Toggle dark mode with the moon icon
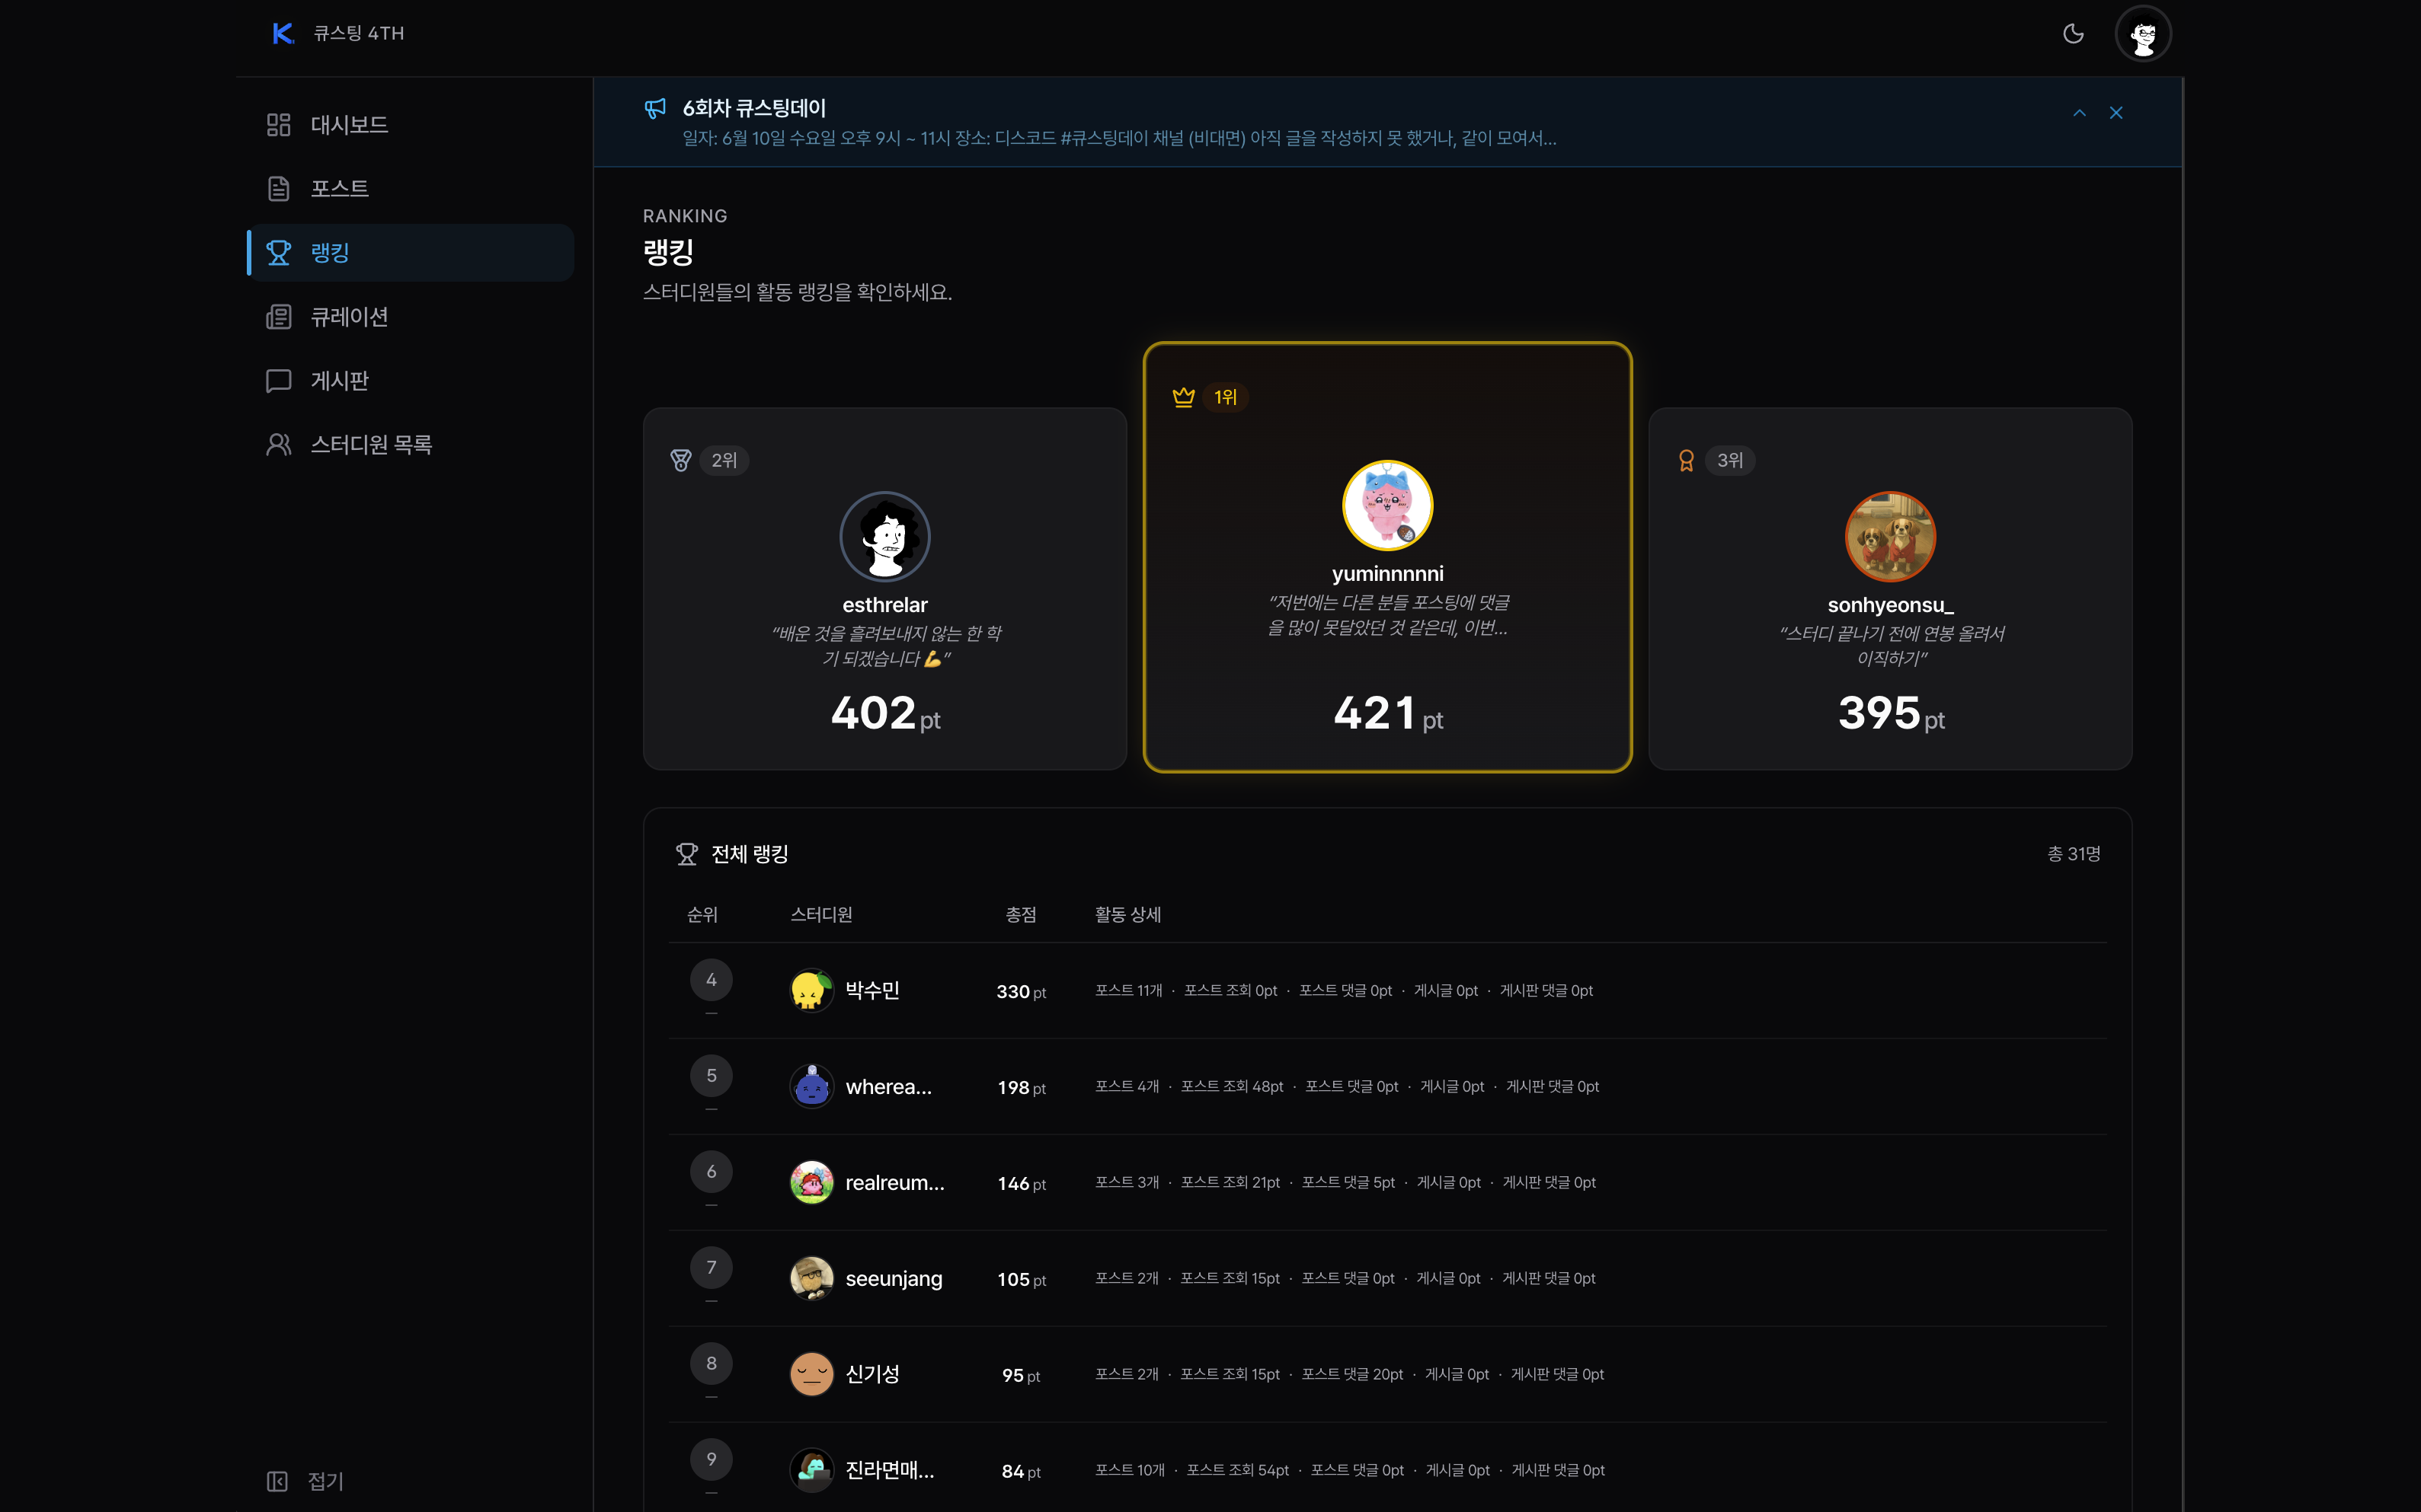 click(2073, 33)
